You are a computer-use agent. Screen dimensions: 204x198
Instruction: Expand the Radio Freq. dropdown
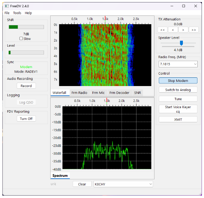click(x=195, y=64)
